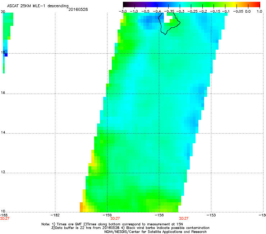Click the title text 'ASCAT 25KM MLE-1 descending'
Screen dimensions: 266x234
pos(38,6)
